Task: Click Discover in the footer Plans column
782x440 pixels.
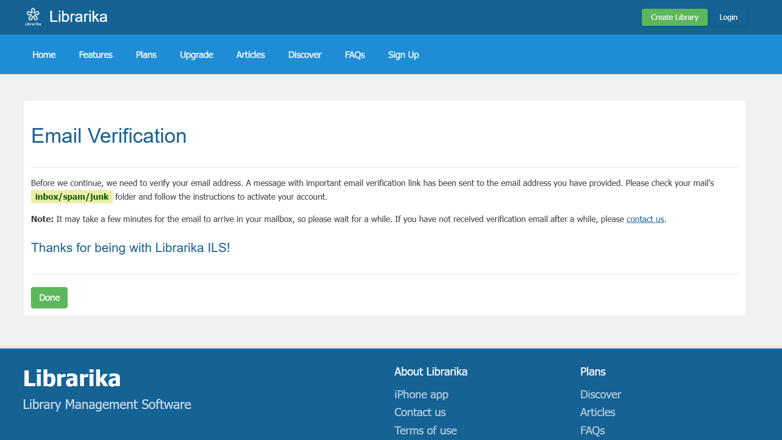Action: pyautogui.click(x=601, y=394)
